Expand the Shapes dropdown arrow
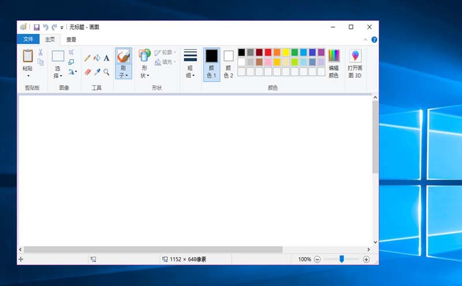This screenshot has width=462, height=286. [x=148, y=76]
